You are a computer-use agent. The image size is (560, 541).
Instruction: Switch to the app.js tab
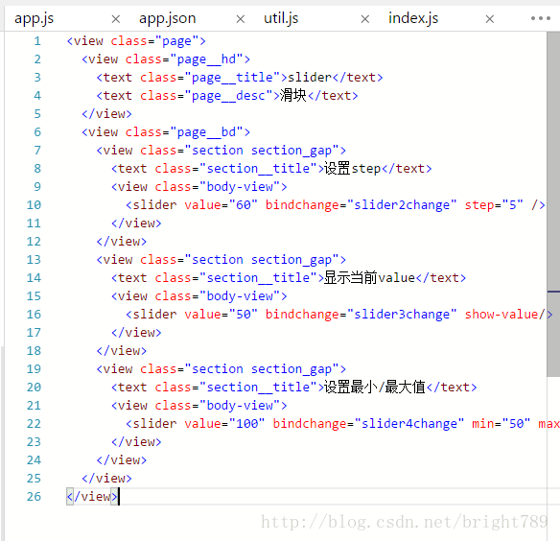coord(34,18)
